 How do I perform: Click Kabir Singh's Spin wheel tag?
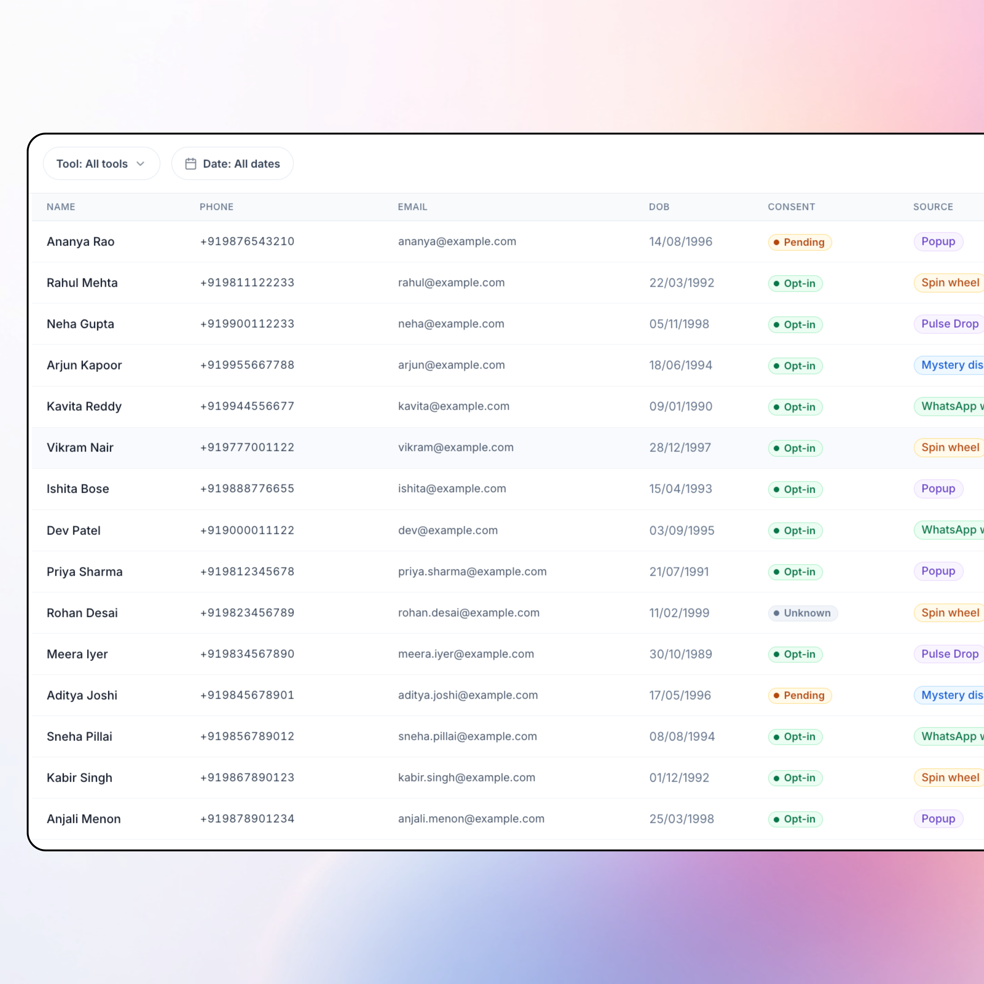(949, 778)
